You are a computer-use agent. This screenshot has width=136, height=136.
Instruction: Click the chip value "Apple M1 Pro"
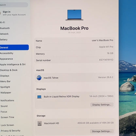106,47
